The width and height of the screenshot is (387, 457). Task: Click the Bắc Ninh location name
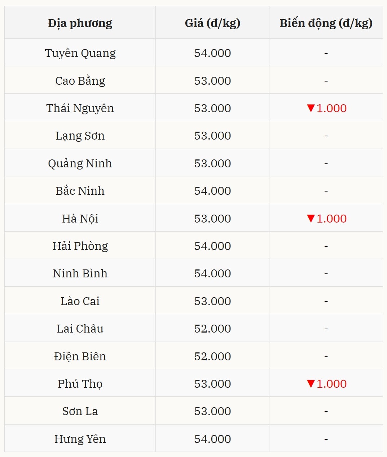(x=80, y=191)
